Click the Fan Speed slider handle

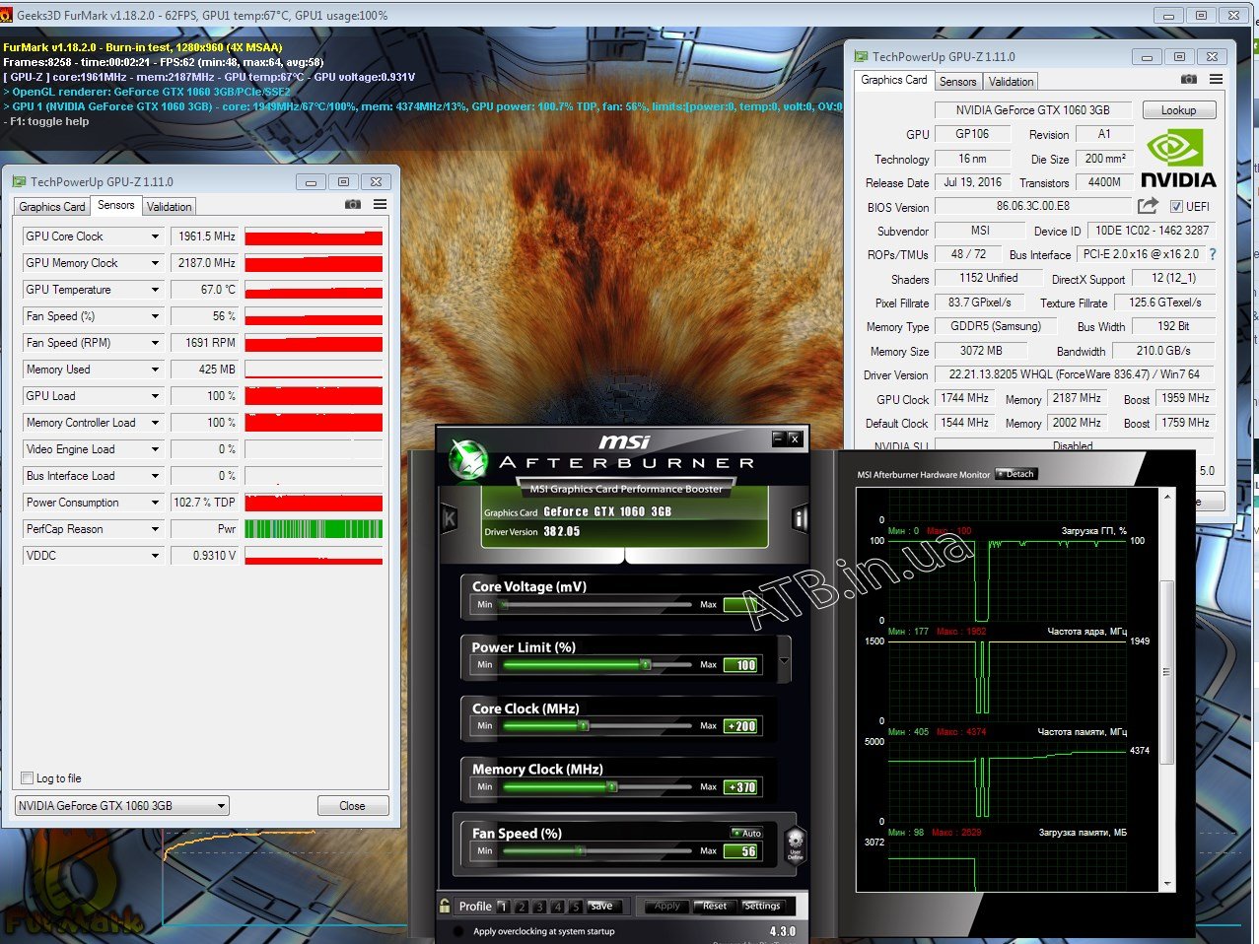pyautogui.click(x=580, y=850)
